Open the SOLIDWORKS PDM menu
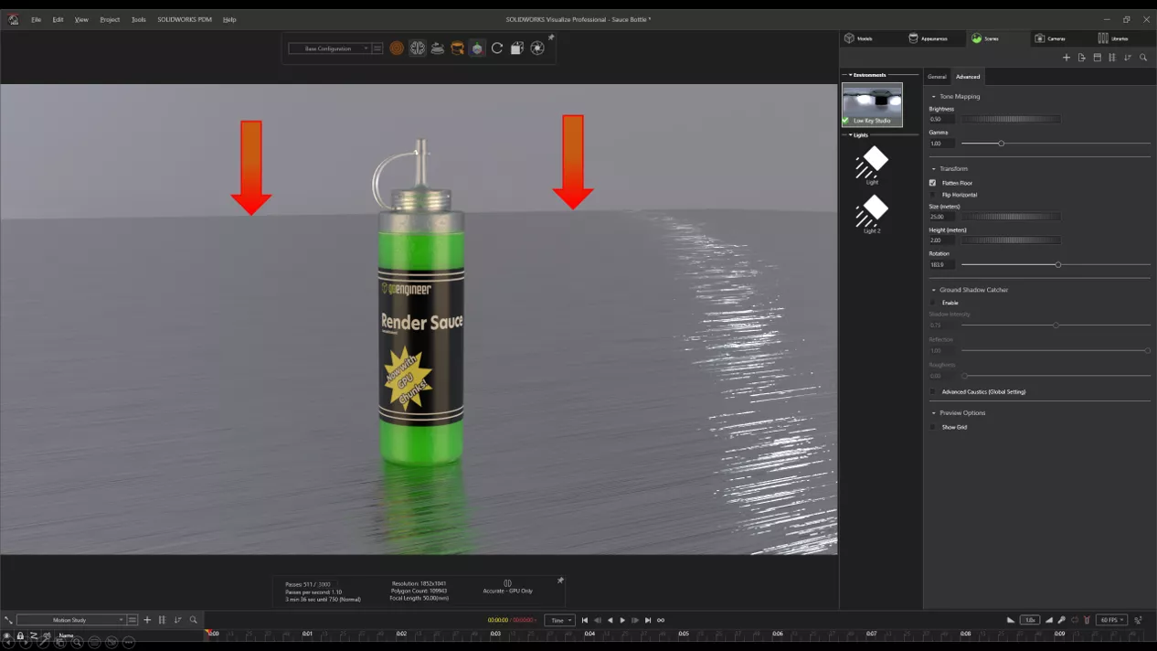 [185, 19]
